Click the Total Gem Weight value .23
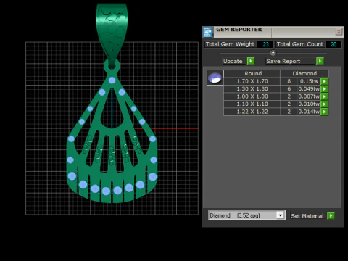 [x=265, y=44]
